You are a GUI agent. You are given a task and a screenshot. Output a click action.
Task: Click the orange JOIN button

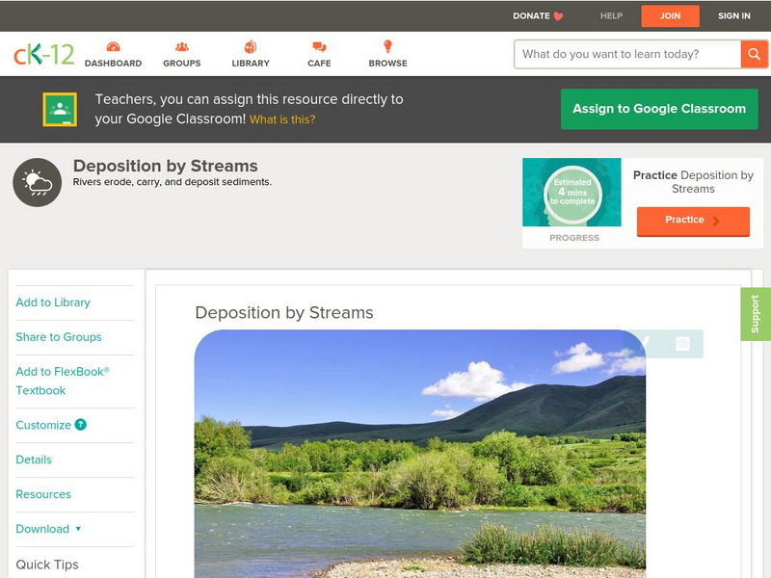tap(670, 16)
